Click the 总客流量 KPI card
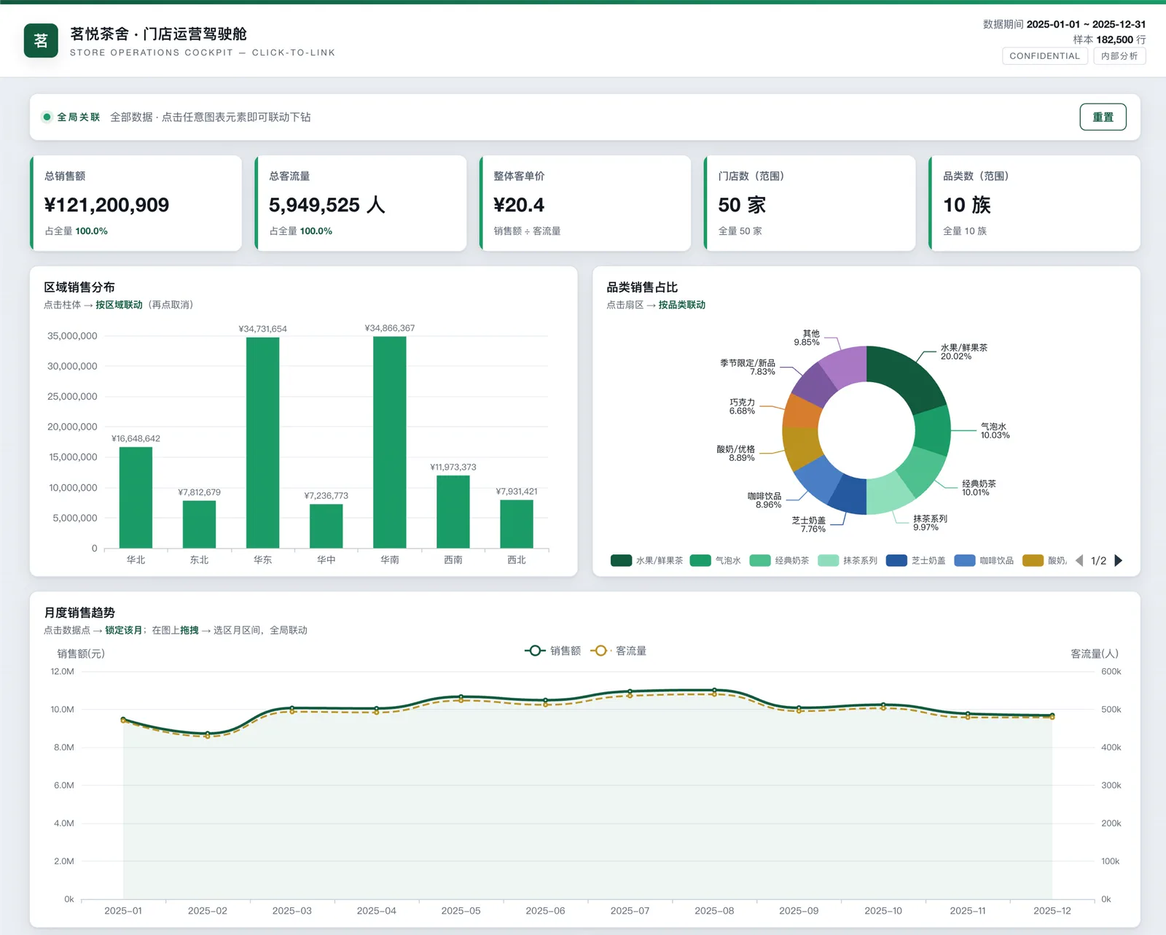This screenshot has width=1166, height=935. tap(361, 203)
